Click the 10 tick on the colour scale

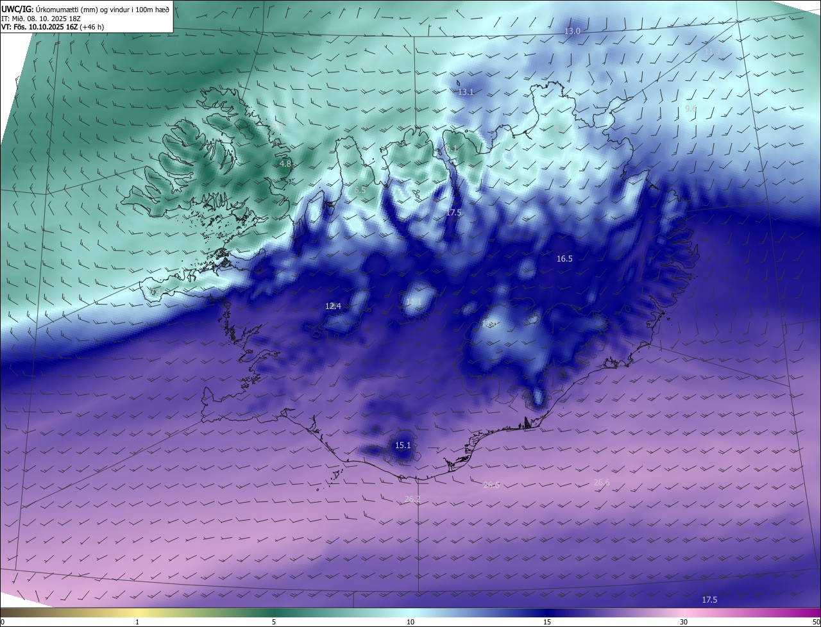click(x=410, y=622)
